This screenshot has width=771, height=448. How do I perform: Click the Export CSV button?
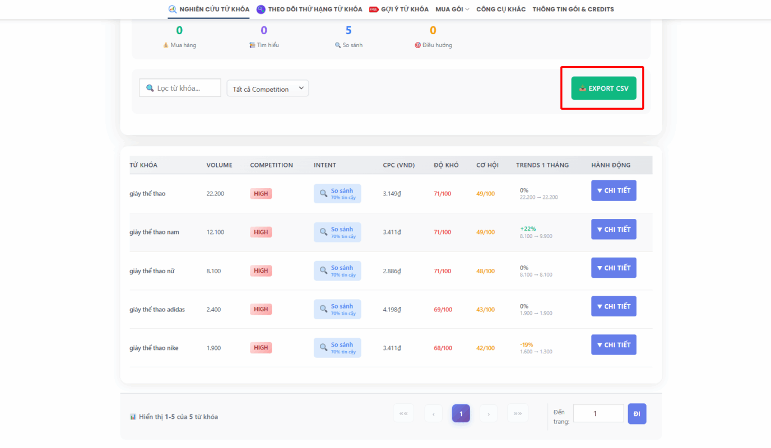pyautogui.click(x=603, y=88)
